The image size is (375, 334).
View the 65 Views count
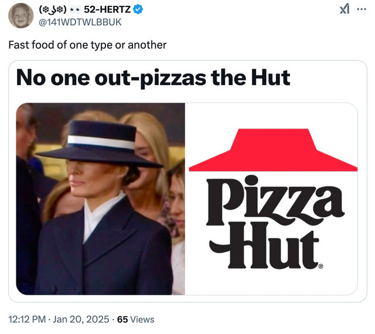[136, 319]
